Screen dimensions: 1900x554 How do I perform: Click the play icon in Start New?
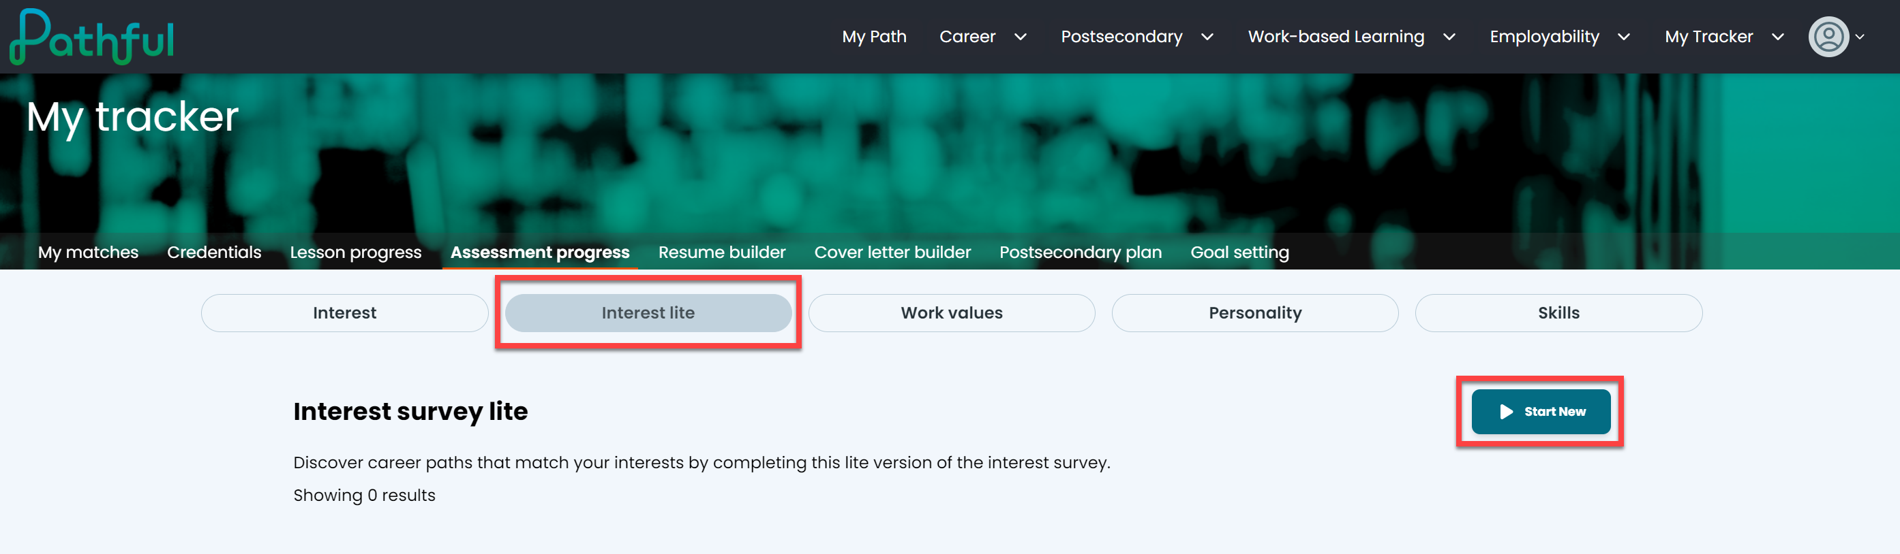(1506, 412)
